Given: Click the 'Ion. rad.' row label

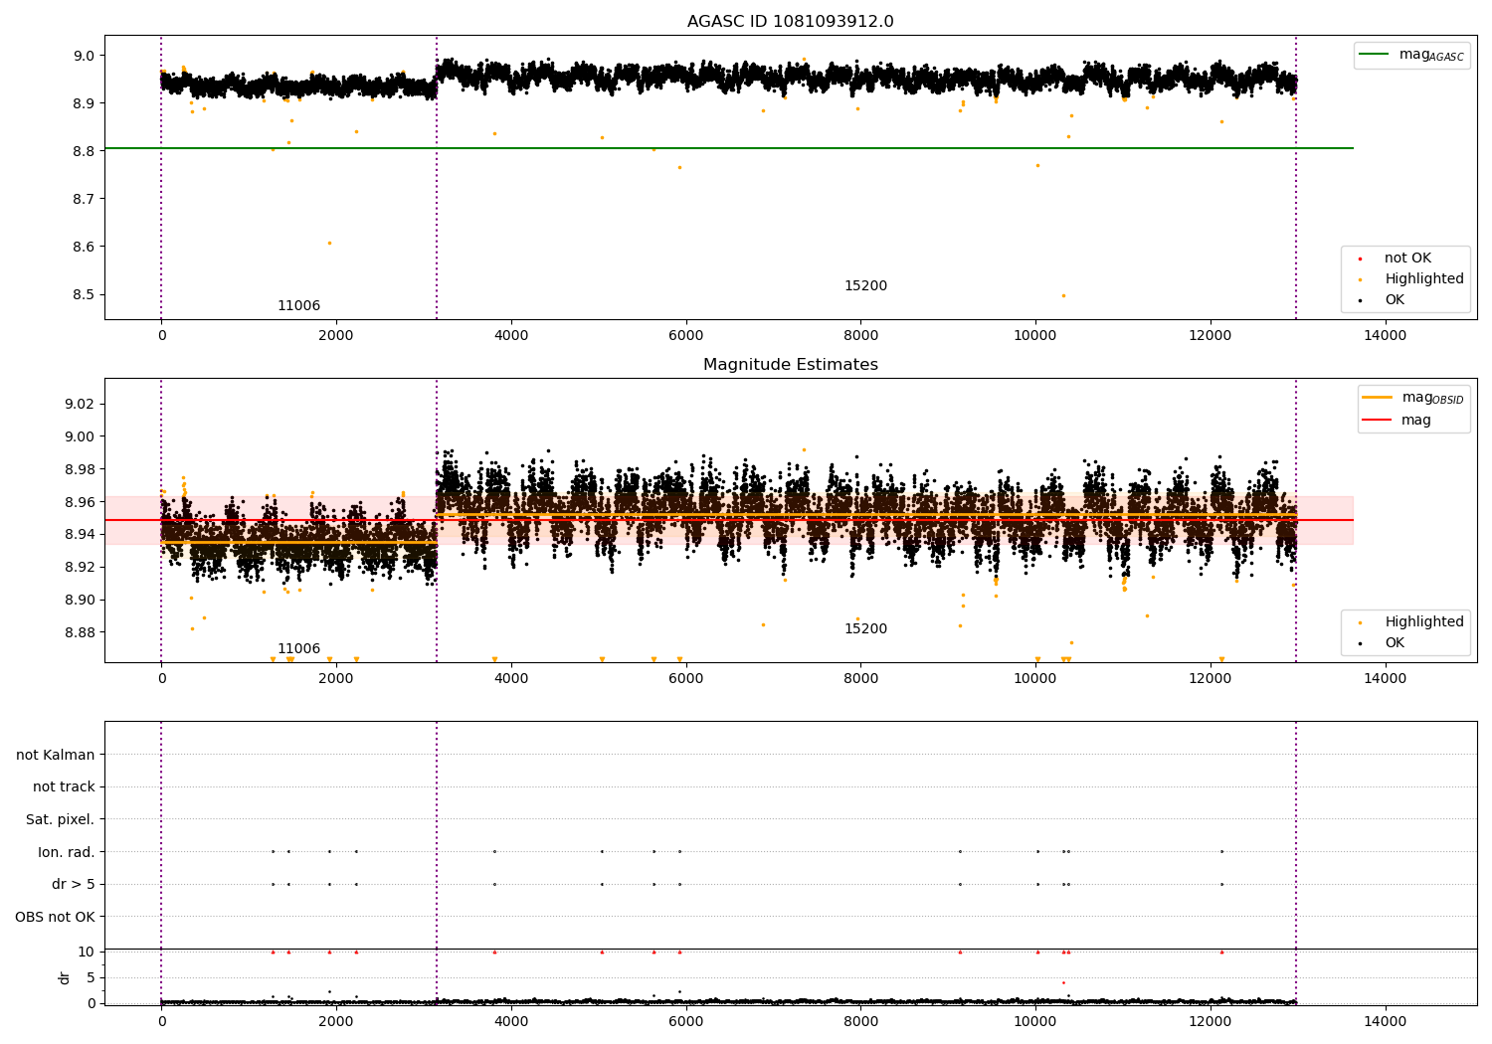Looking at the screenshot, I should point(67,852).
